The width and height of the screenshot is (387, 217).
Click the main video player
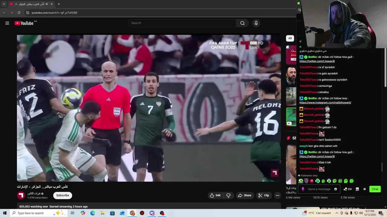tap(149, 108)
